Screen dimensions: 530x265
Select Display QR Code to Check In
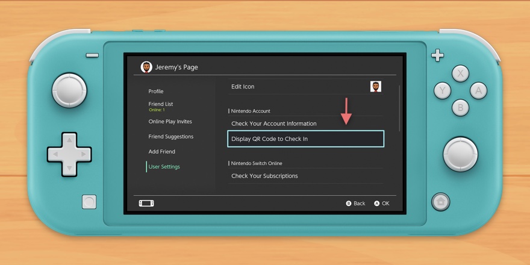305,139
